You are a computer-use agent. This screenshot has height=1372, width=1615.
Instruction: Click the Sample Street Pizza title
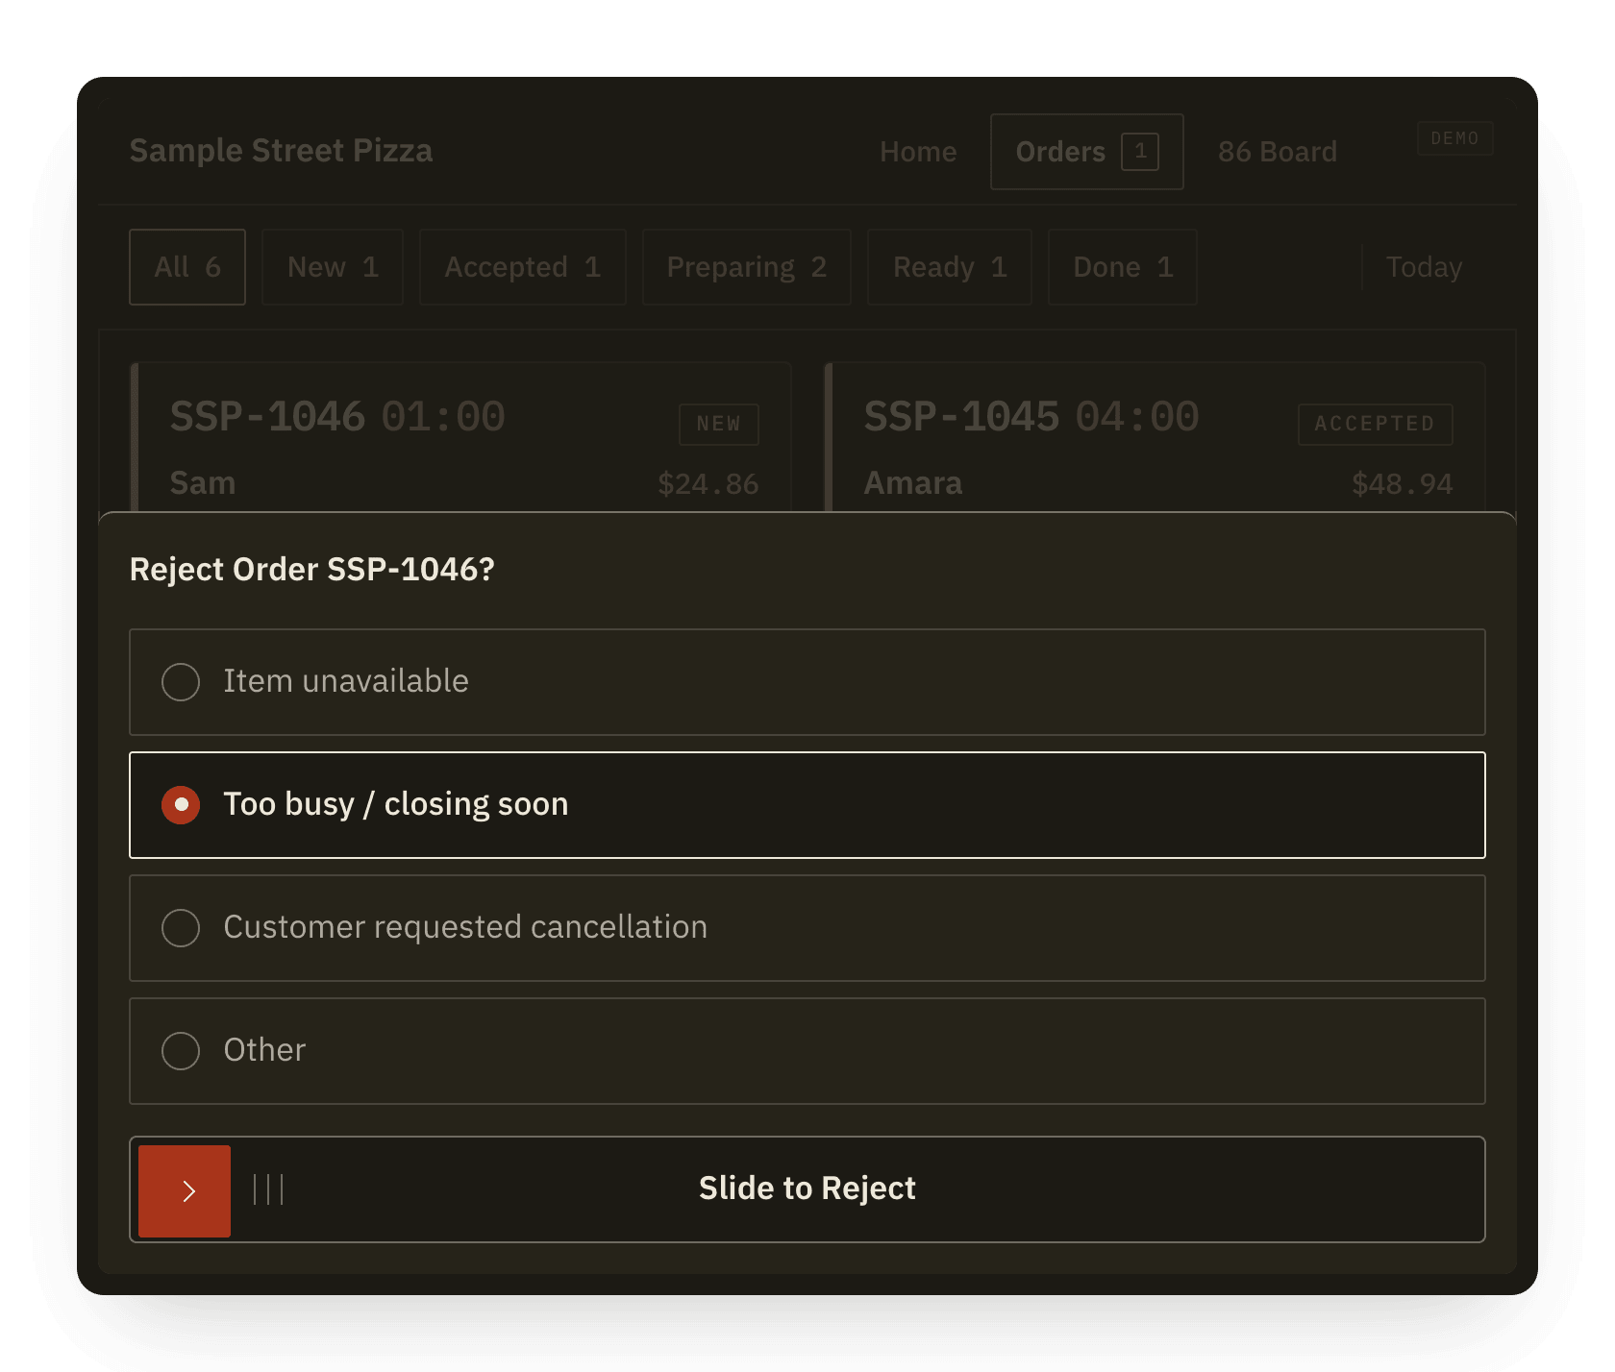281,151
